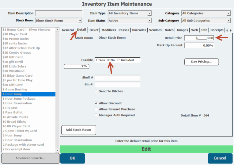The width and height of the screenshot is (234, 165).
Task: Click into the Retail Price field
Action: pos(199,38)
